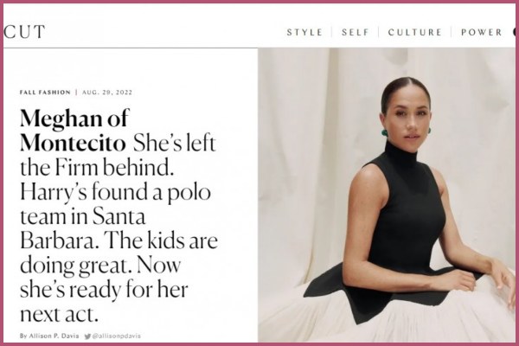Viewport: 519px width, 346px height.
Task: Click the AUG. 29, 2022 publication date
Action: click(x=107, y=93)
